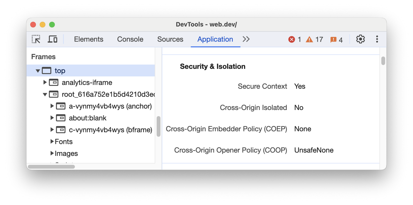Open the Sources panel
This screenshot has height=205, width=413.
[170, 39]
